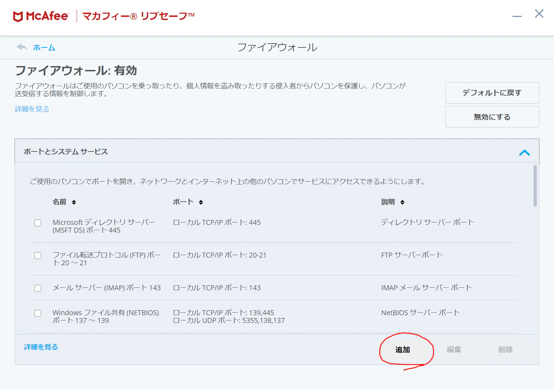Click the IMAP メール サーバー ポート description

point(426,288)
